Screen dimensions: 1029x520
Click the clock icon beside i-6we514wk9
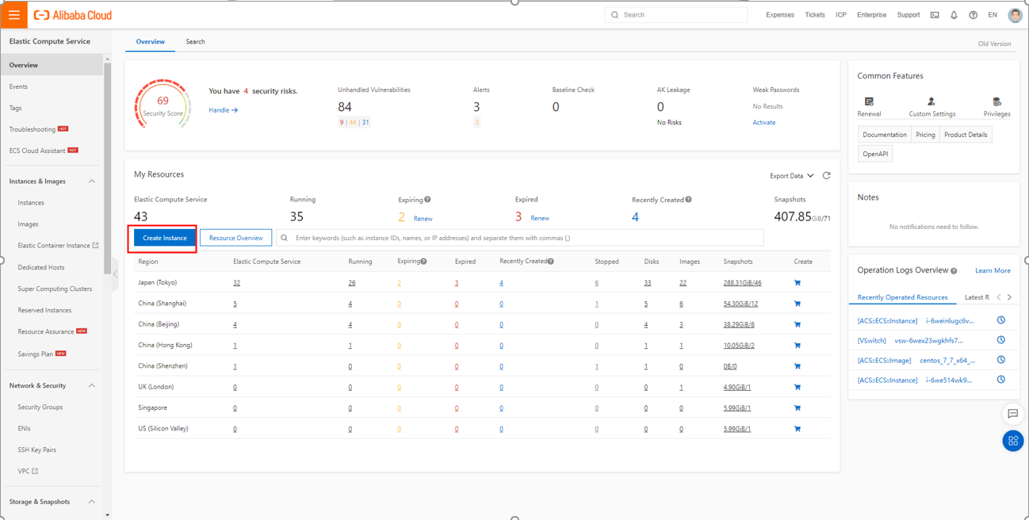[1001, 380]
